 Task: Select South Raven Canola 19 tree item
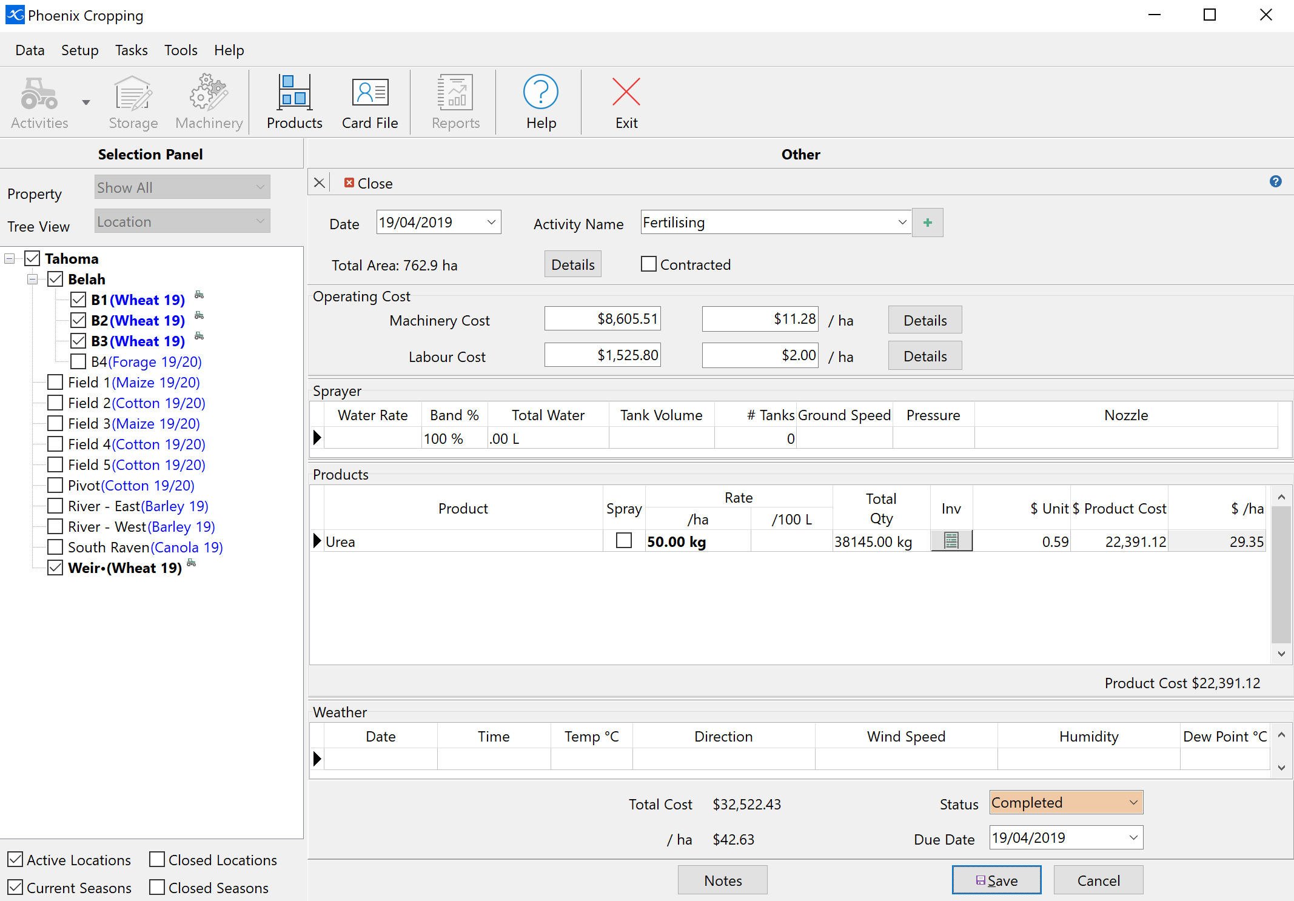tap(146, 548)
